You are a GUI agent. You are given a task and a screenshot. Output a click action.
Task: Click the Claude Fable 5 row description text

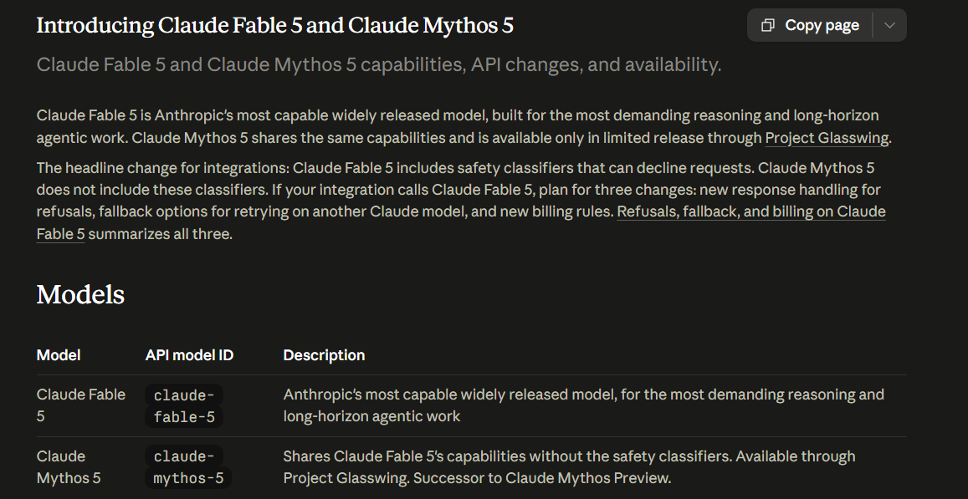coord(583,405)
